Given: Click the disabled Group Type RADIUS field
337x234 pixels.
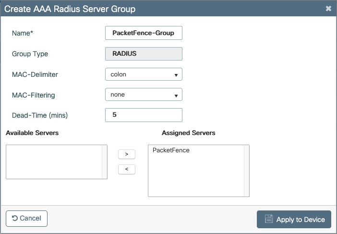Looking at the screenshot, I should coord(144,54).
